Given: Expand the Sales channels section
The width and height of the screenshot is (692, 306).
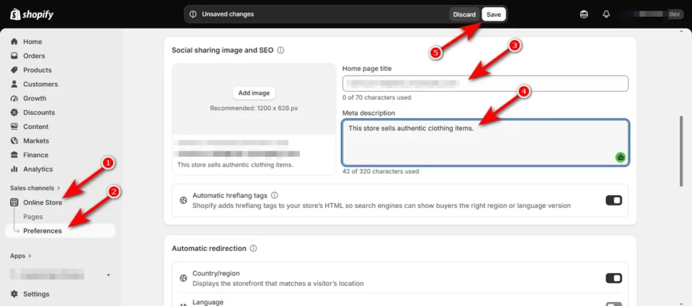Looking at the screenshot, I should coord(35,188).
